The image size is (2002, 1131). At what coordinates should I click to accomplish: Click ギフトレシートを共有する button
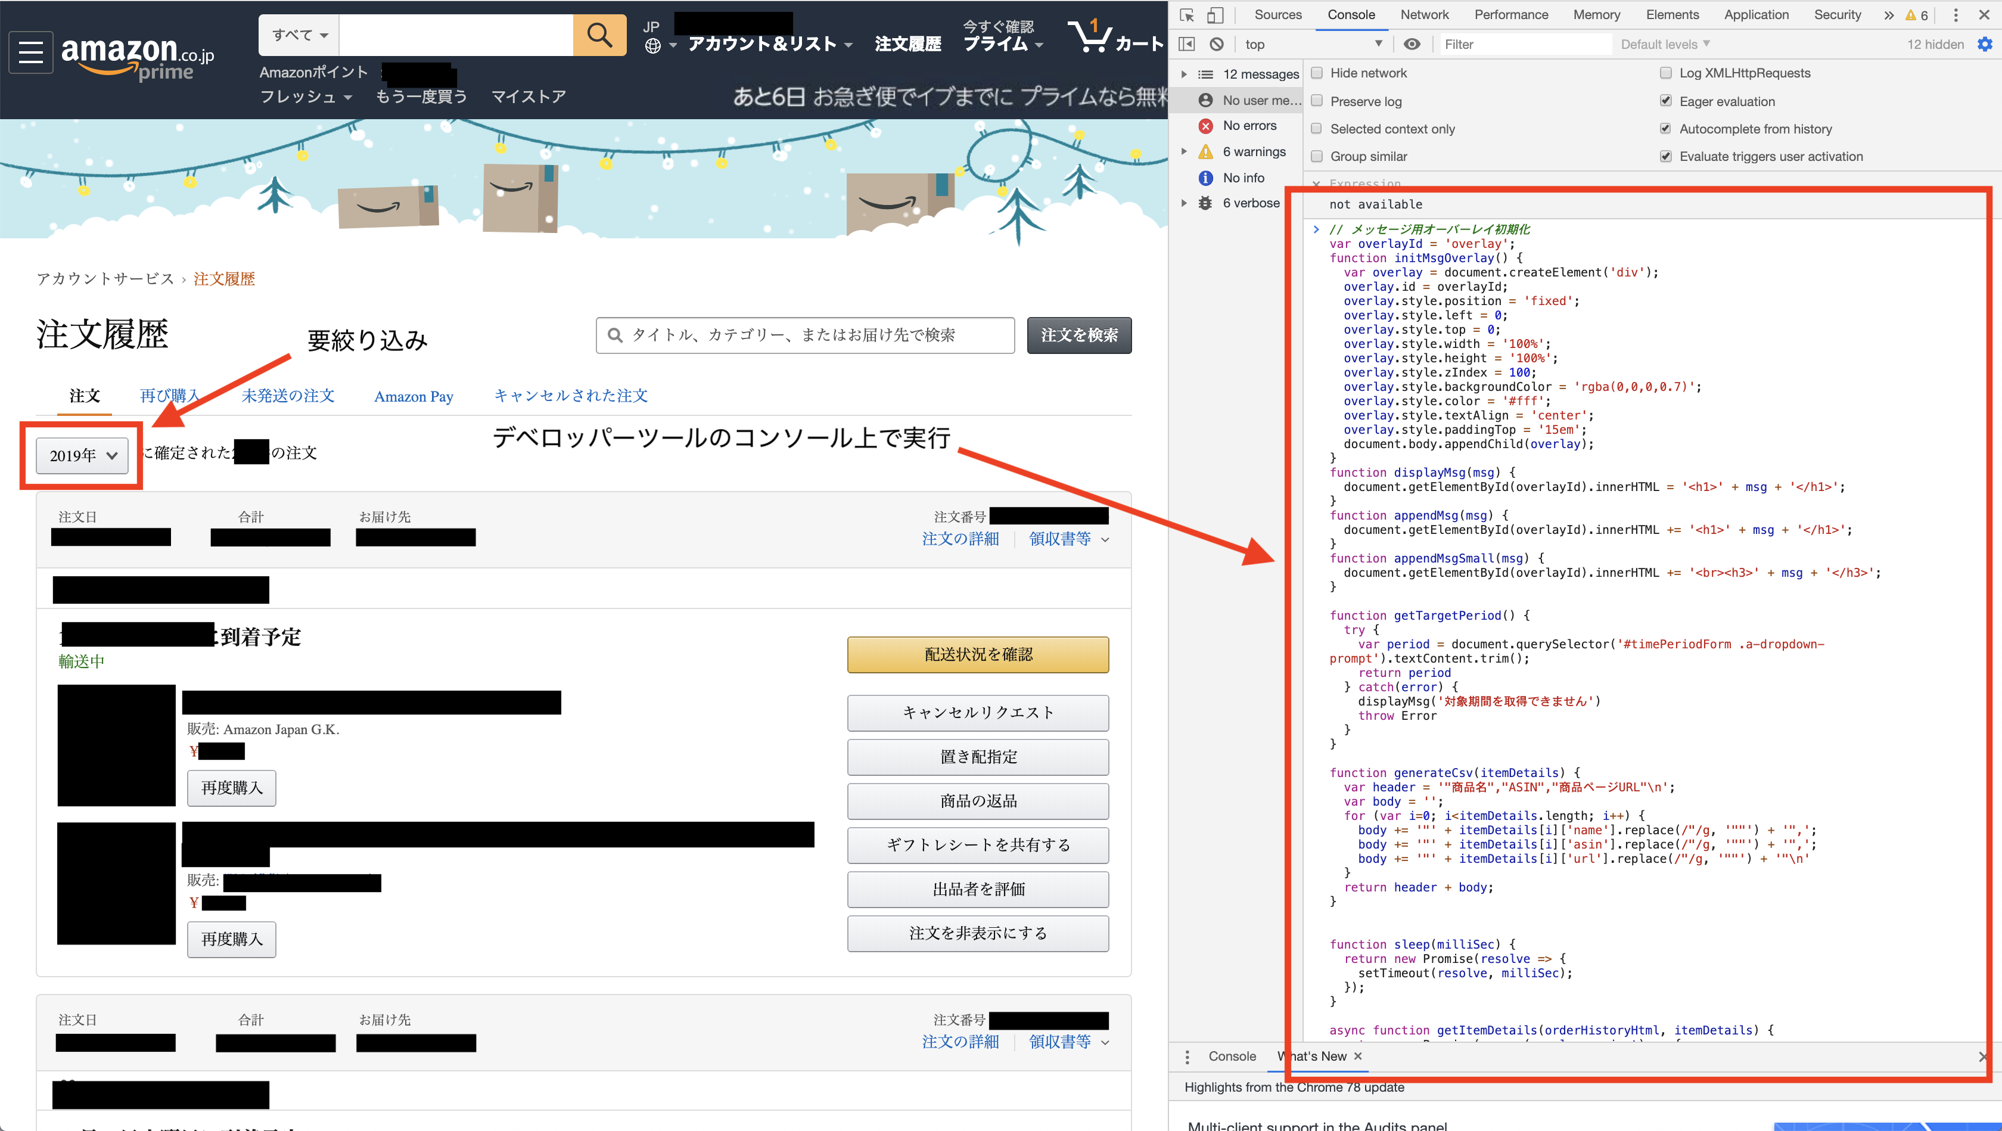click(978, 845)
